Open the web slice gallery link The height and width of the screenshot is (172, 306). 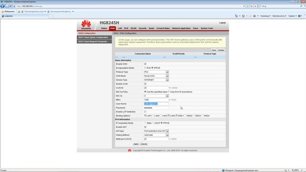pos(61,11)
